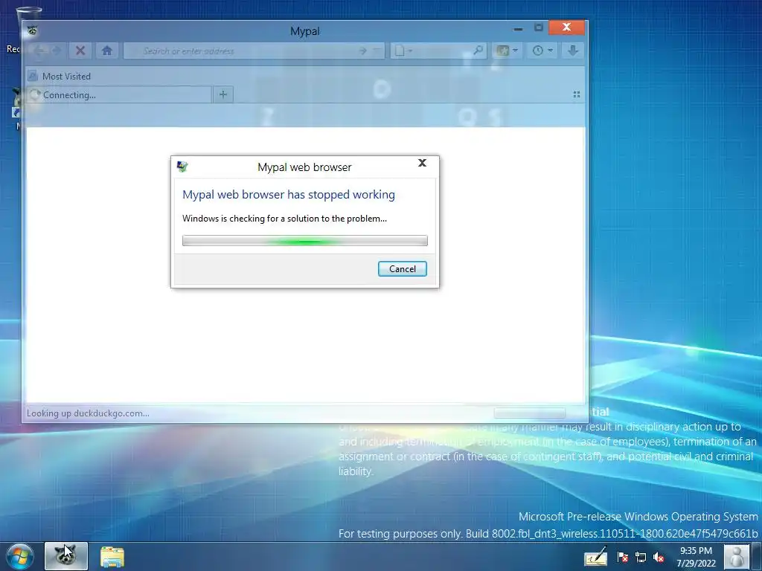The width and height of the screenshot is (762, 571).
Task: Click the network tray icon
Action: 641,557
